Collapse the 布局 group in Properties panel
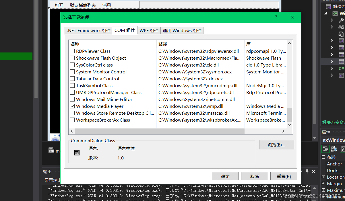Image resolution: width=345 pixels, height=201 pixels. [323, 157]
